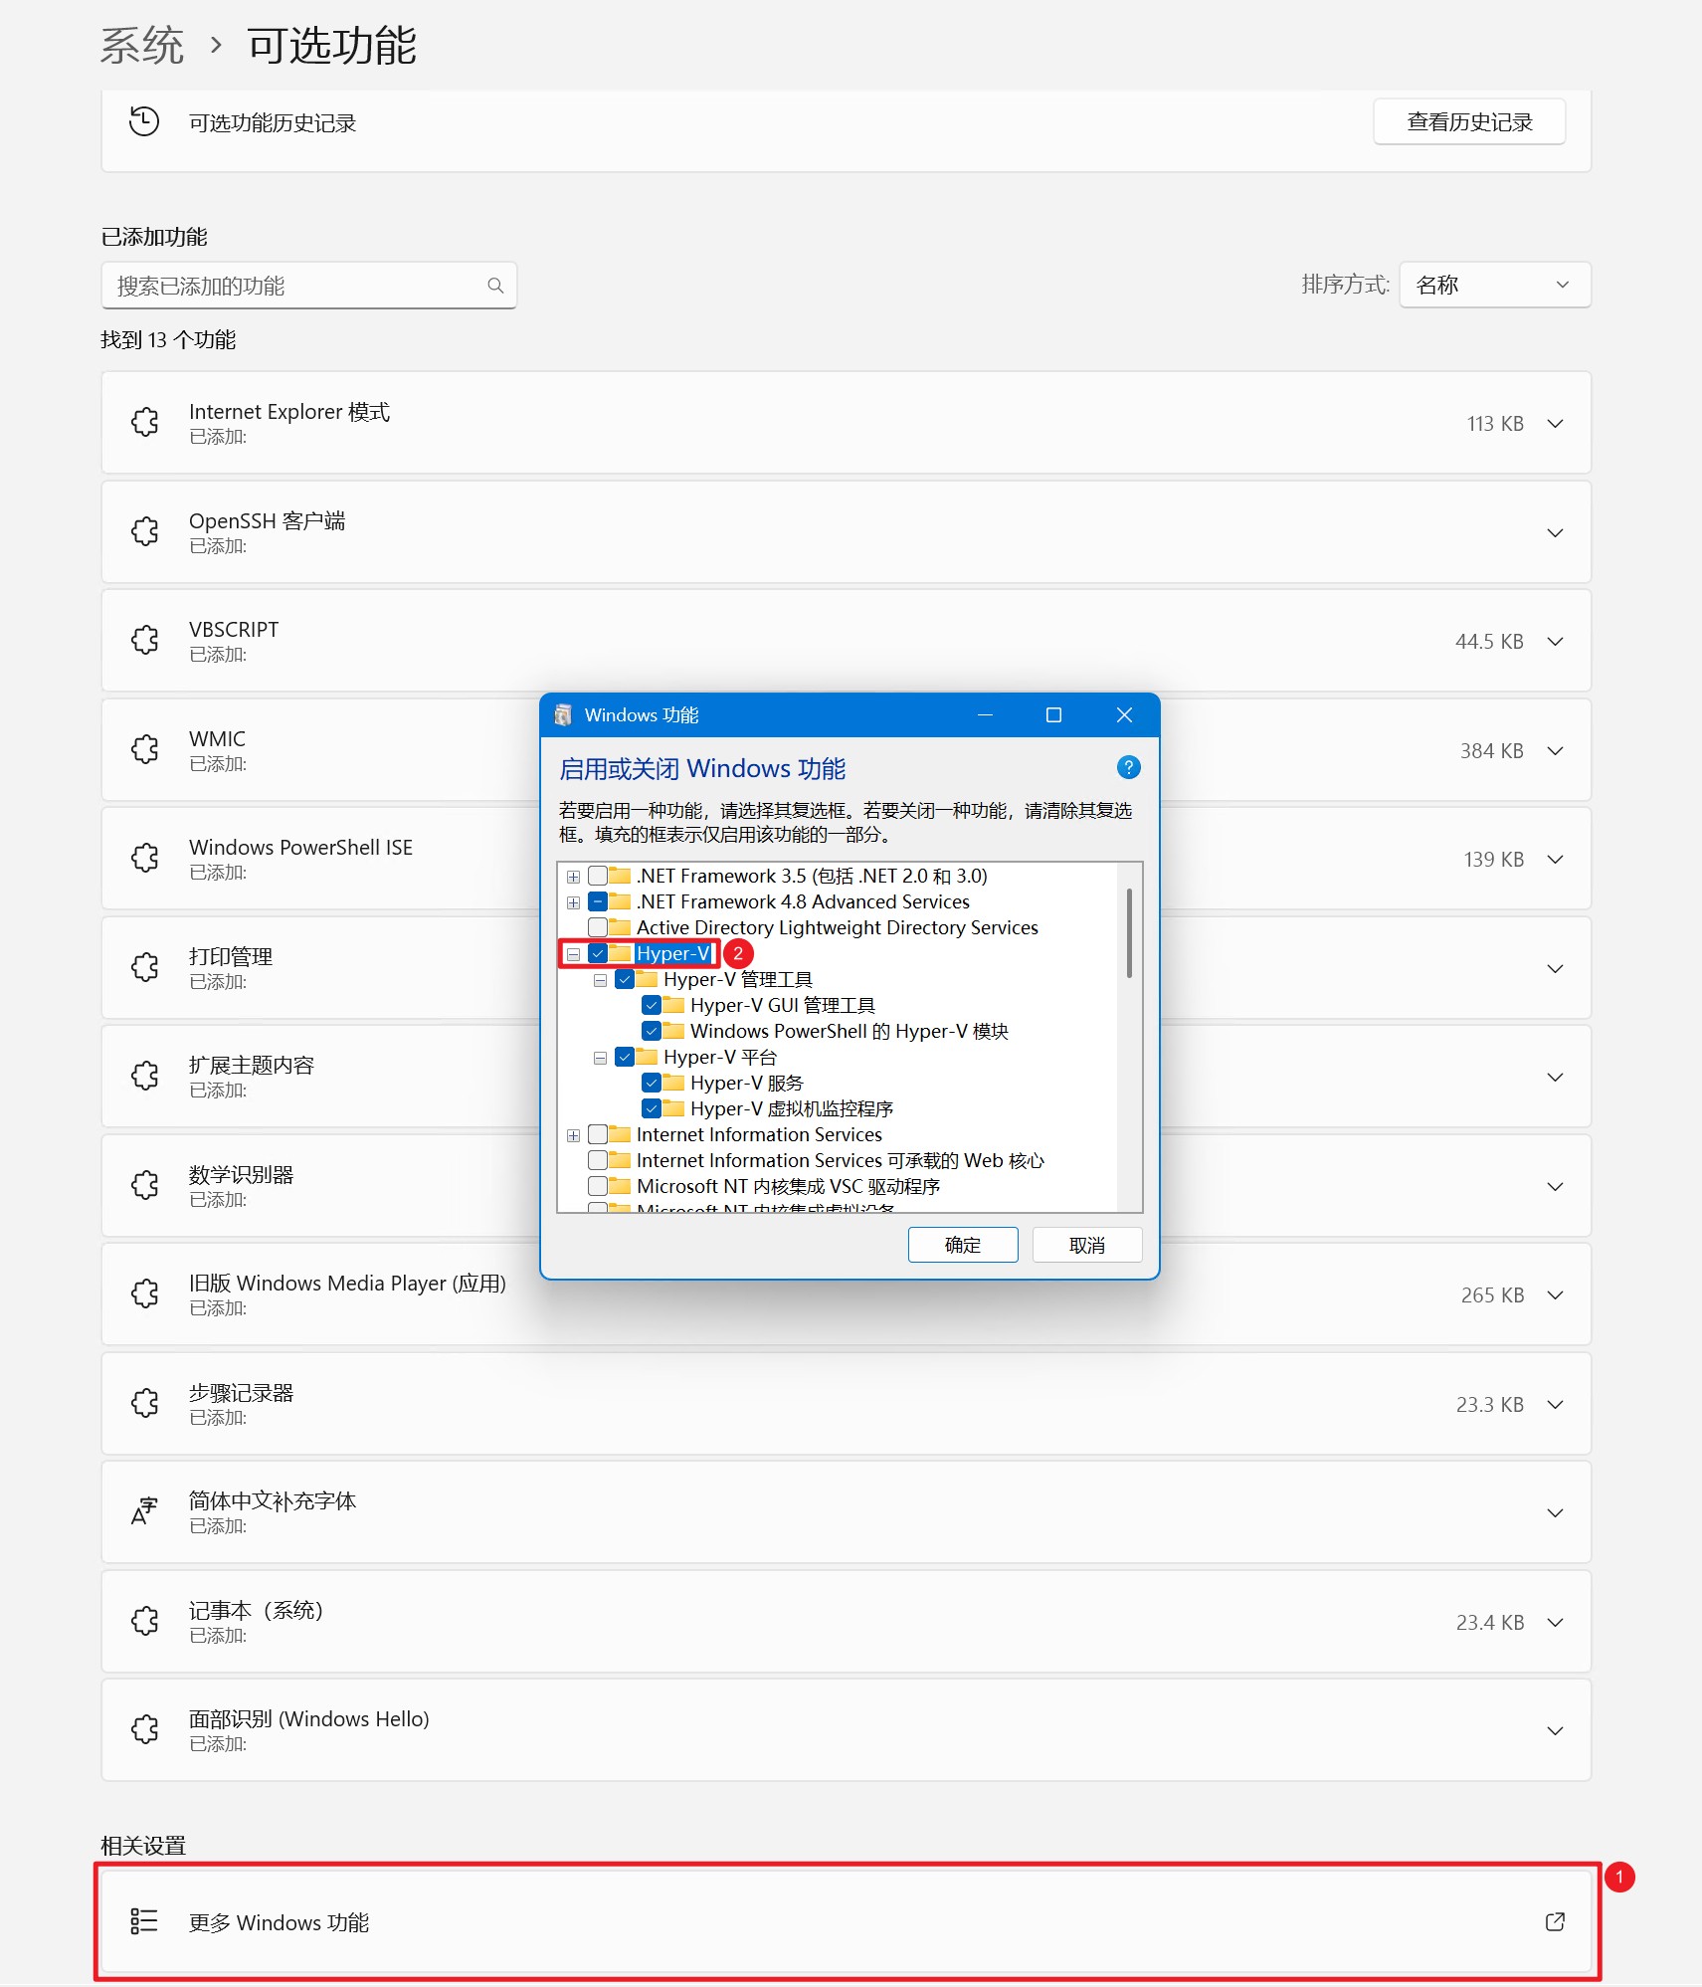Expand the 面部识别 (Windows Hello) row chevron
Viewport: 1702px width, 1987px height.
(x=1555, y=1730)
